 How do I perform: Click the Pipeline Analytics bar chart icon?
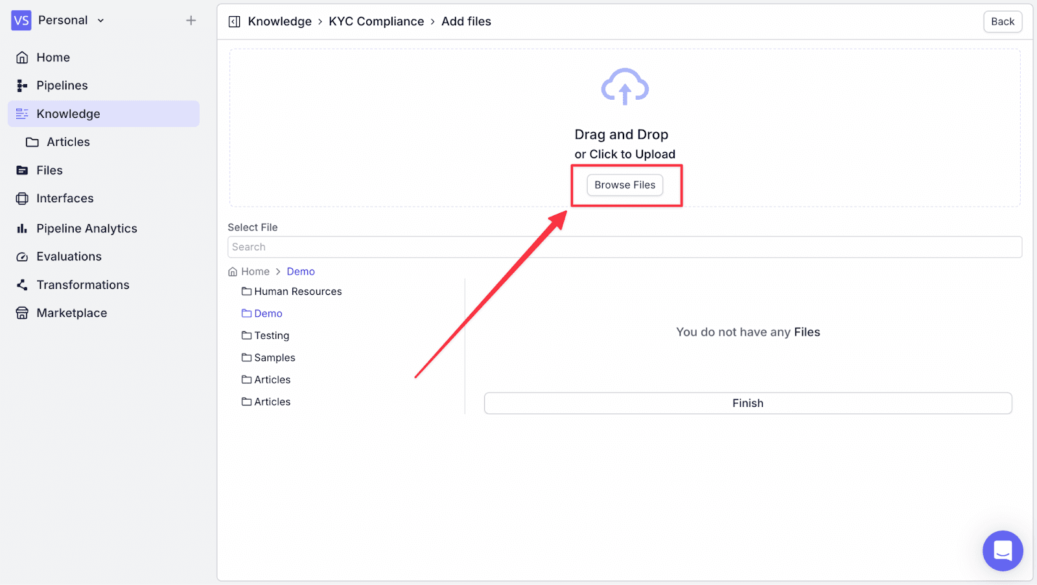click(x=22, y=229)
